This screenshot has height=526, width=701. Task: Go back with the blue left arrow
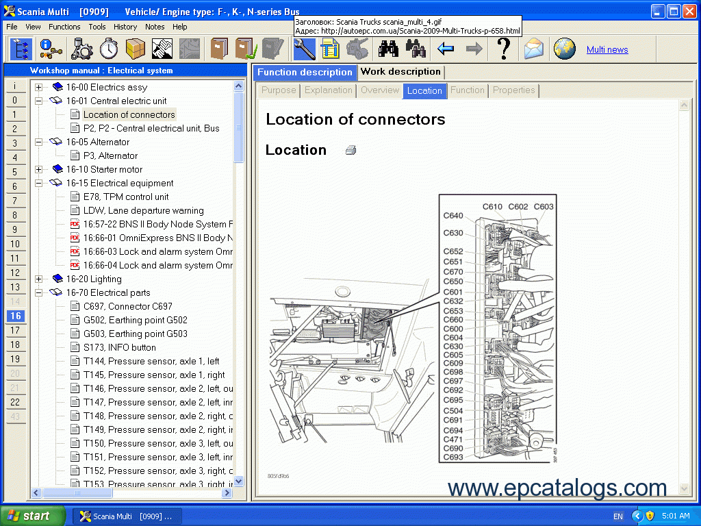446,49
